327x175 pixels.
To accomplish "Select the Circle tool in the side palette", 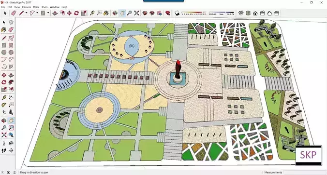I will [x=4, y=52].
